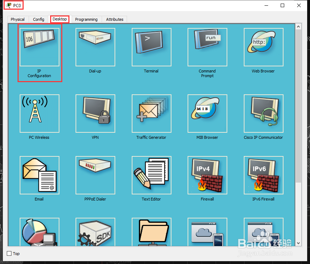Open the Email app
The height and width of the screenshot is (264, 310).
tap(39, 175)
